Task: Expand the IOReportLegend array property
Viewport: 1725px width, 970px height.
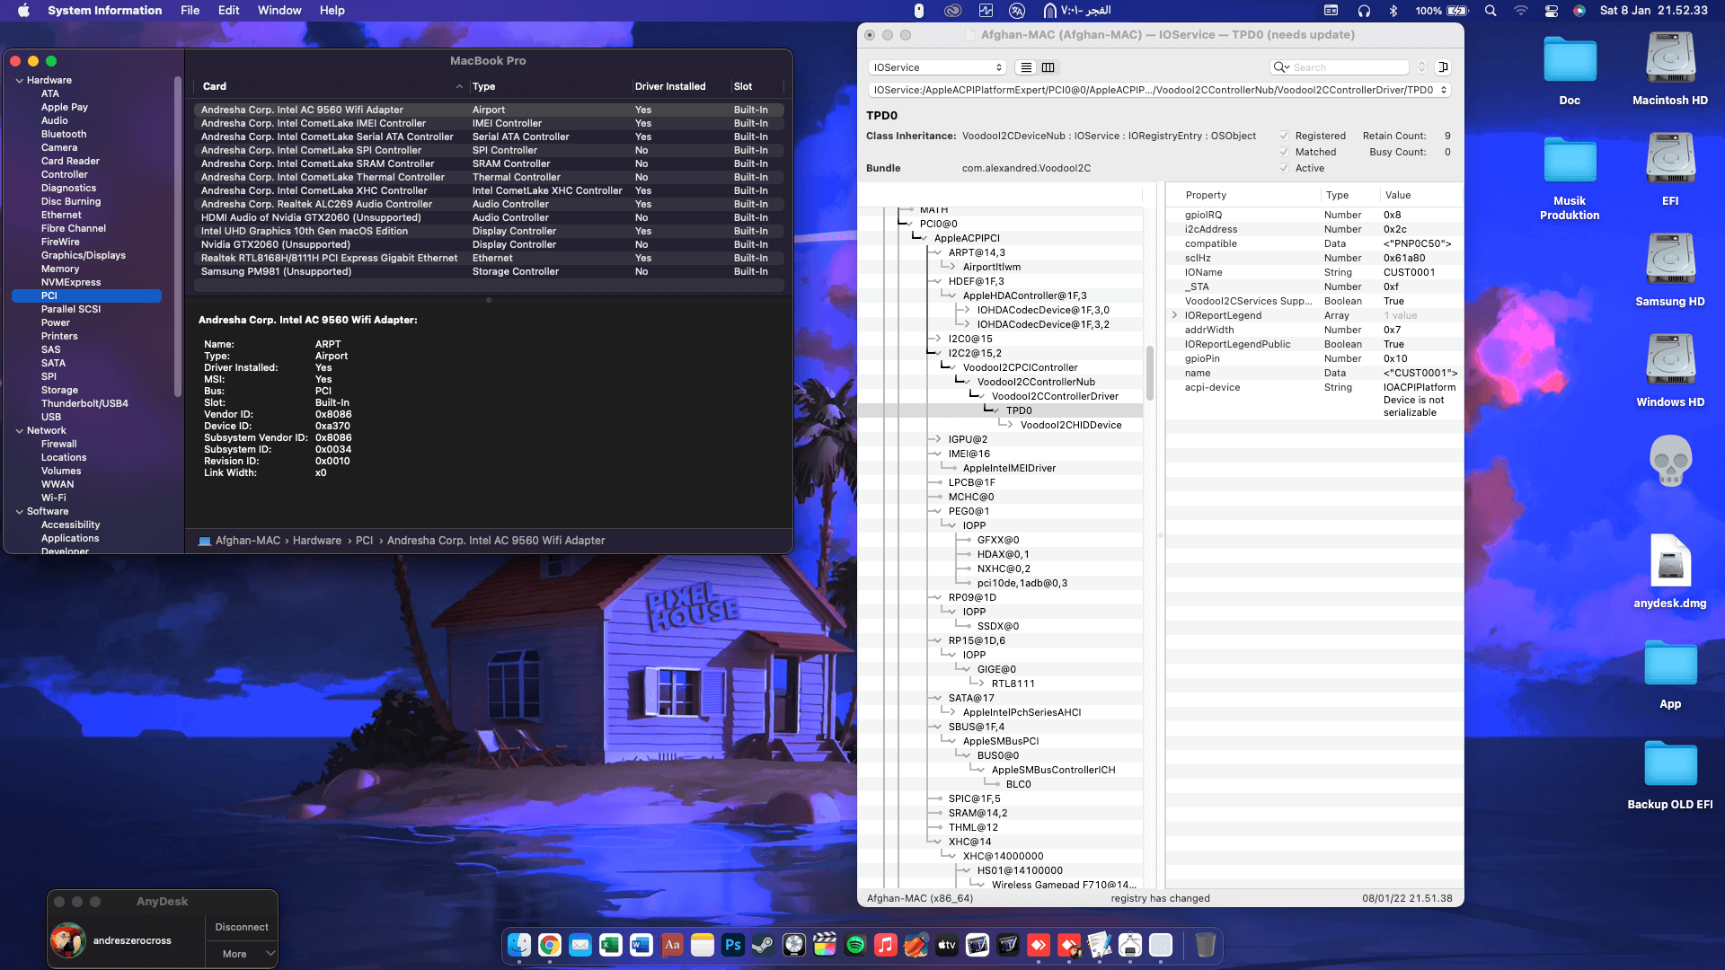Action: click(x=1175, y=315)
